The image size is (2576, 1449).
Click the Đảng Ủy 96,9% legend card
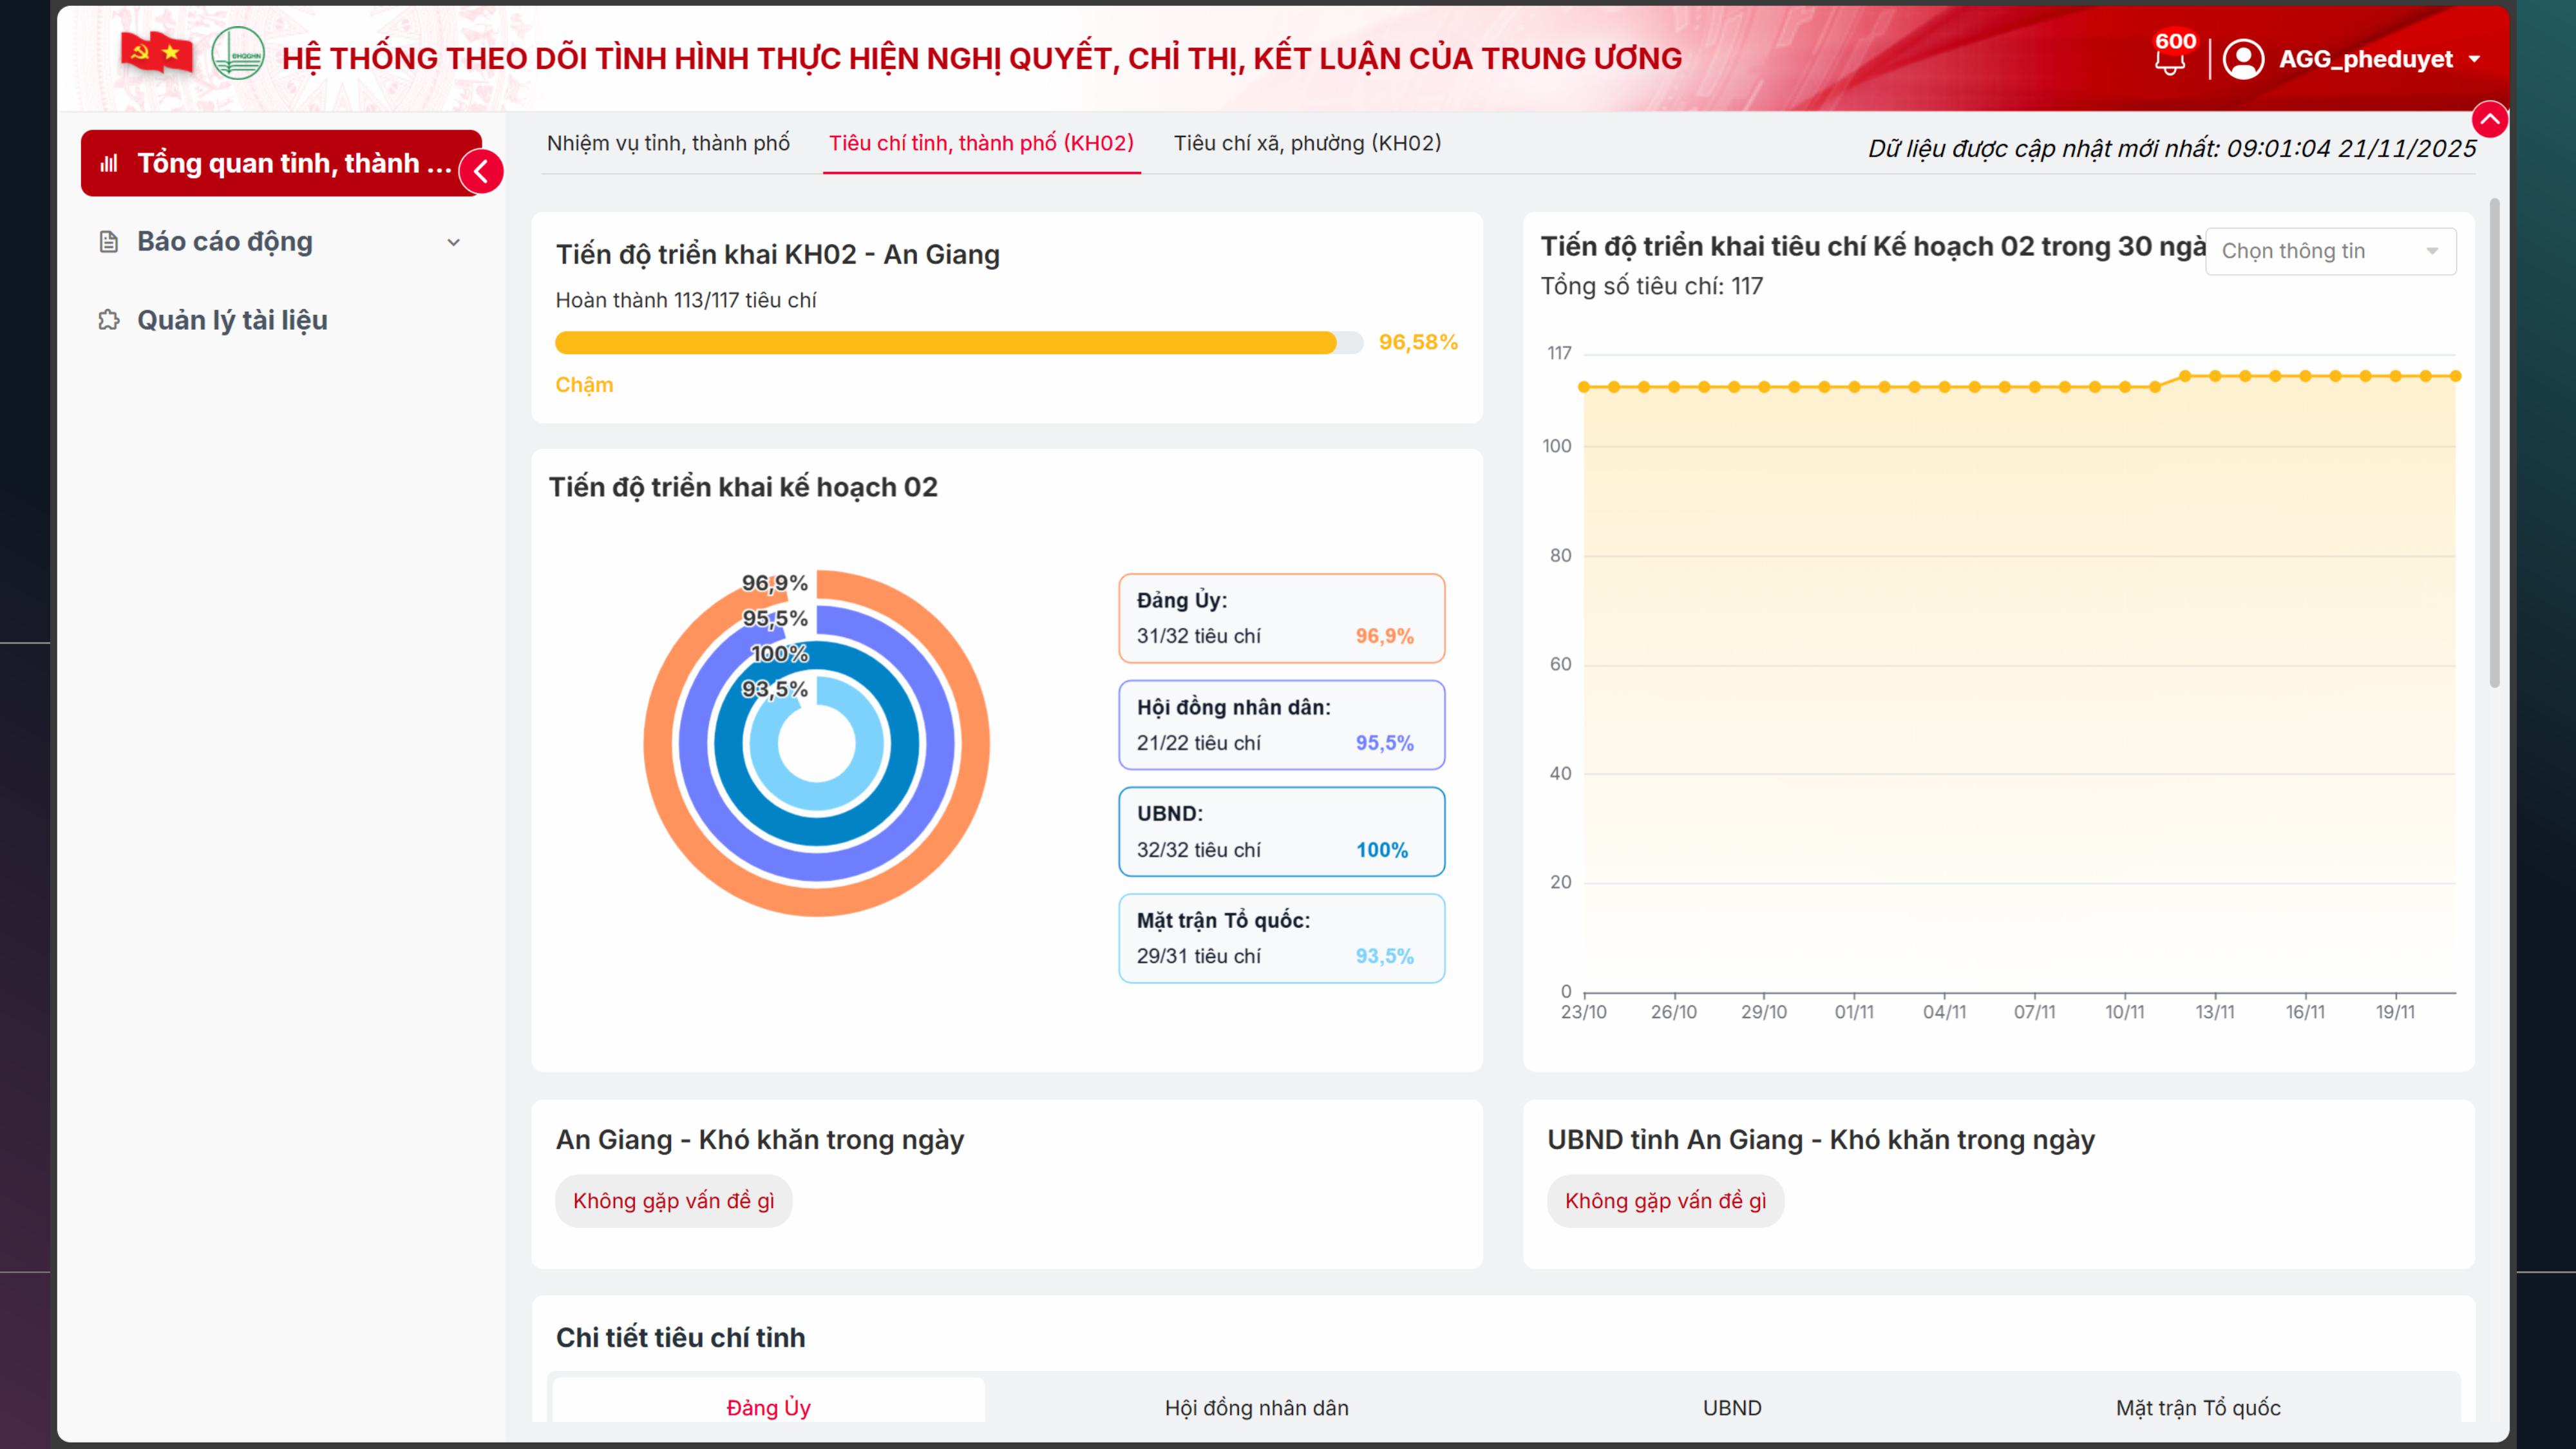(1281, 618)
